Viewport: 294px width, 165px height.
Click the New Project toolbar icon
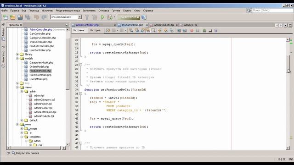(13, 17)
